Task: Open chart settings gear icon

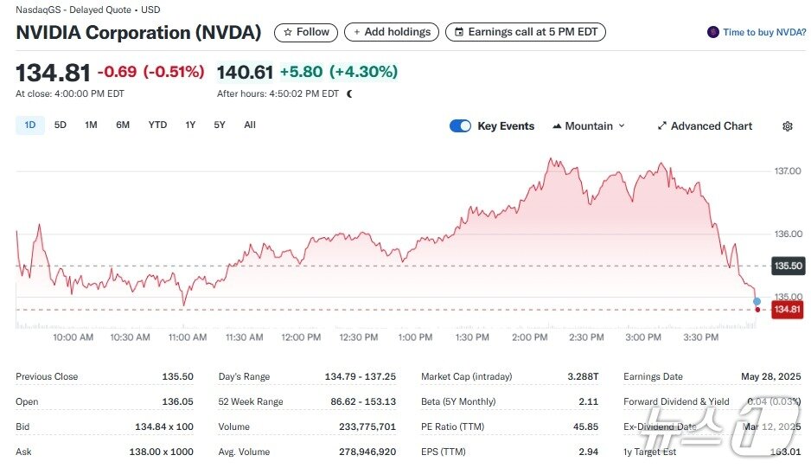Action: (787, 126)
